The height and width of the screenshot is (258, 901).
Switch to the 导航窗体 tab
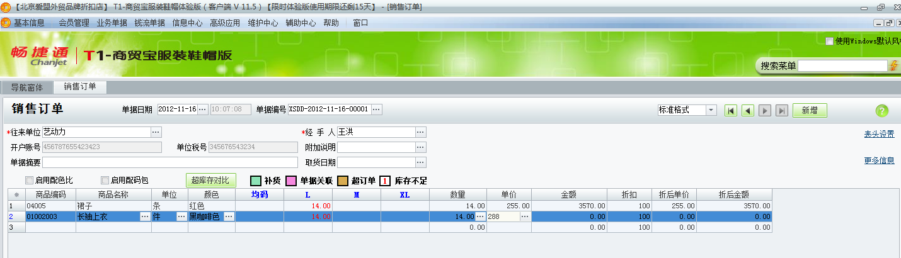pos(27,87)
